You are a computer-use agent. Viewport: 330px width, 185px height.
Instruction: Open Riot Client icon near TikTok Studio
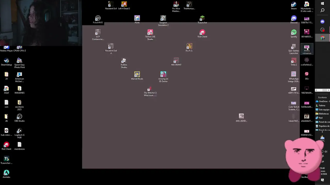click(x=202, y=34)
